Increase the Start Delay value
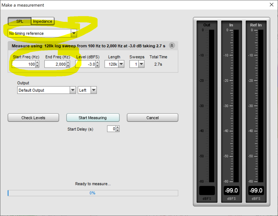Screen dimensions: 278x216 pyautogui.click(x=118, y=127)
